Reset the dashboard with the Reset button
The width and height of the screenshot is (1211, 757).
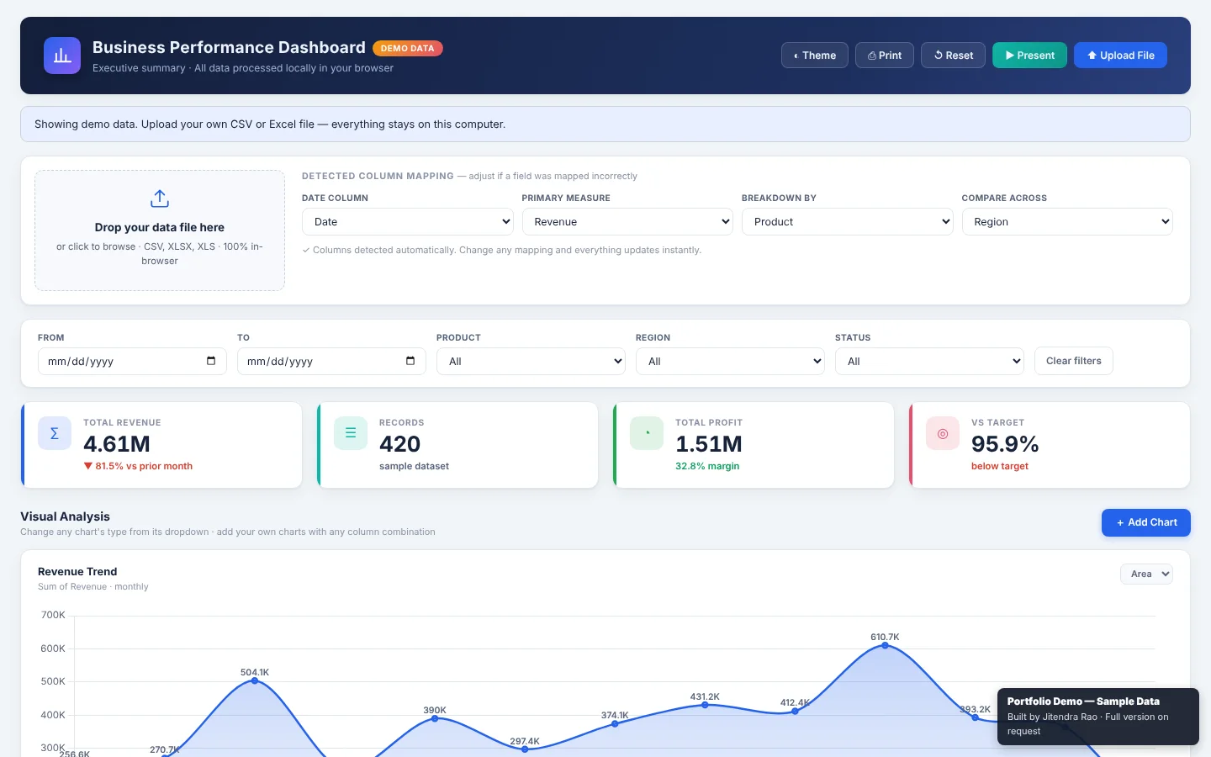(x=954, y=56)
